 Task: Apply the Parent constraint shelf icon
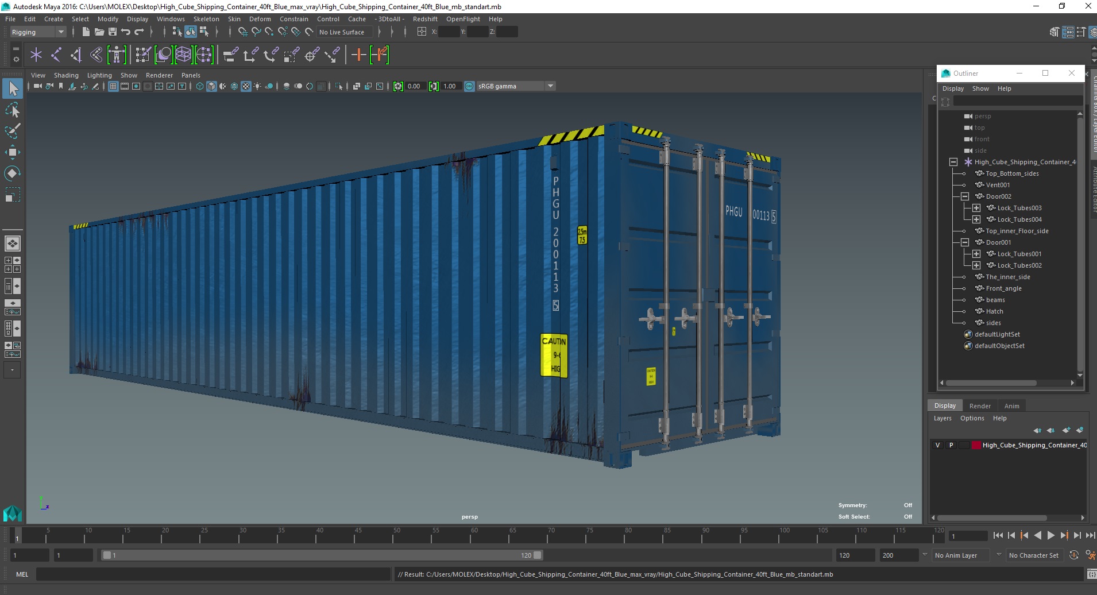click(x=231, y=55)
